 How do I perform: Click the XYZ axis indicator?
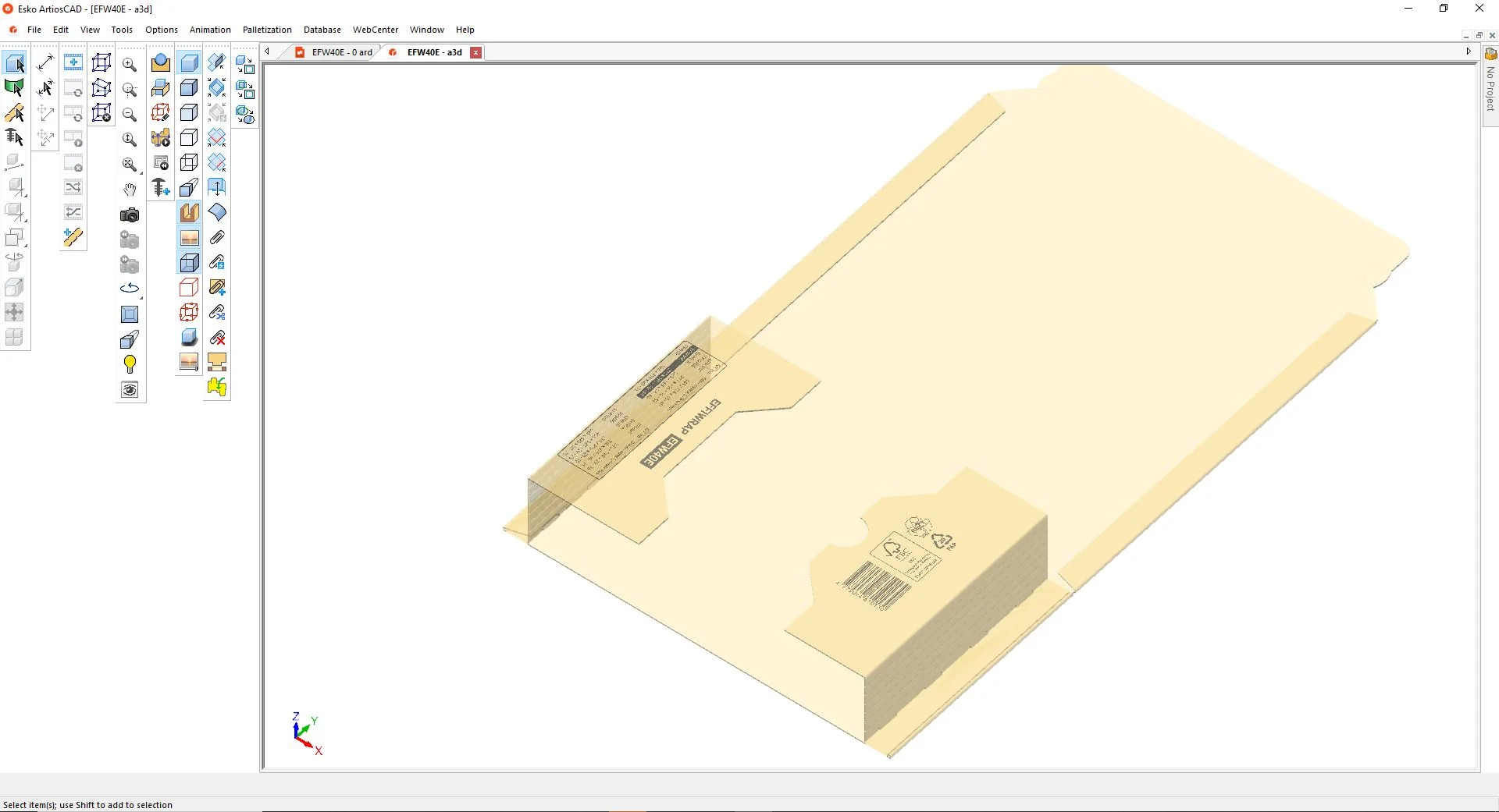coord(306,733)
